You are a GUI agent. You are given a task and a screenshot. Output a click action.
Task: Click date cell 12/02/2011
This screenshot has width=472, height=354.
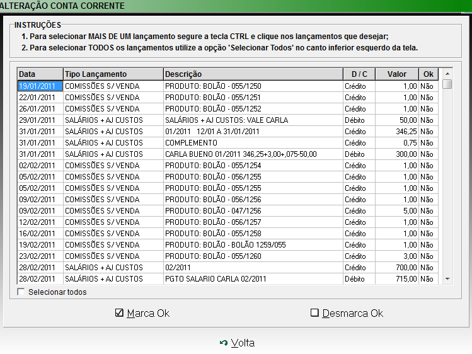(40, 222)
